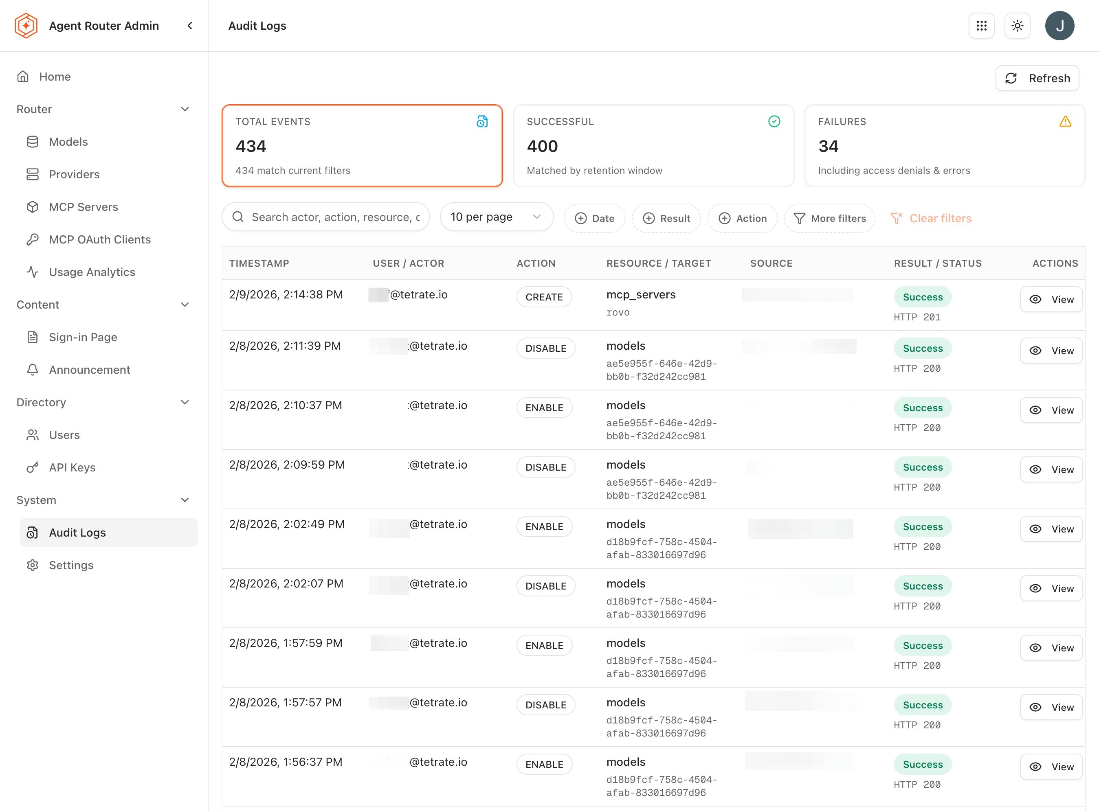1099x811 pixels.
Task: Open the user avatar J menu
Action: pyautogui.click(x=1059, y=26)
